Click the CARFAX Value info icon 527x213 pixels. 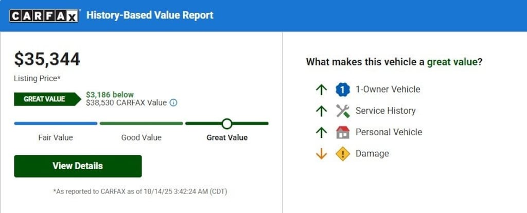[x=173, y=102]
